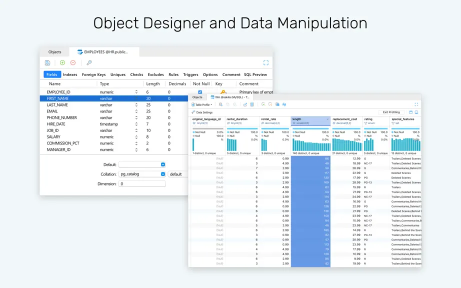The width and height of the screenshot is (461, 288).
Task: Click the pencil edit icon in film toolbar
Action: click(x=245, y=104)
